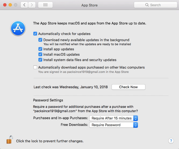Click the magnifying glass search icon

pos(147,5)
